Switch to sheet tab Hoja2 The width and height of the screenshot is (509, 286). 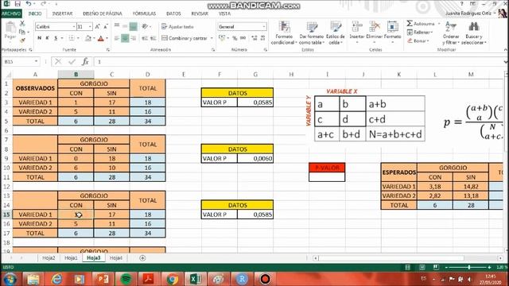pyautogui.click(x=49, y=257)
